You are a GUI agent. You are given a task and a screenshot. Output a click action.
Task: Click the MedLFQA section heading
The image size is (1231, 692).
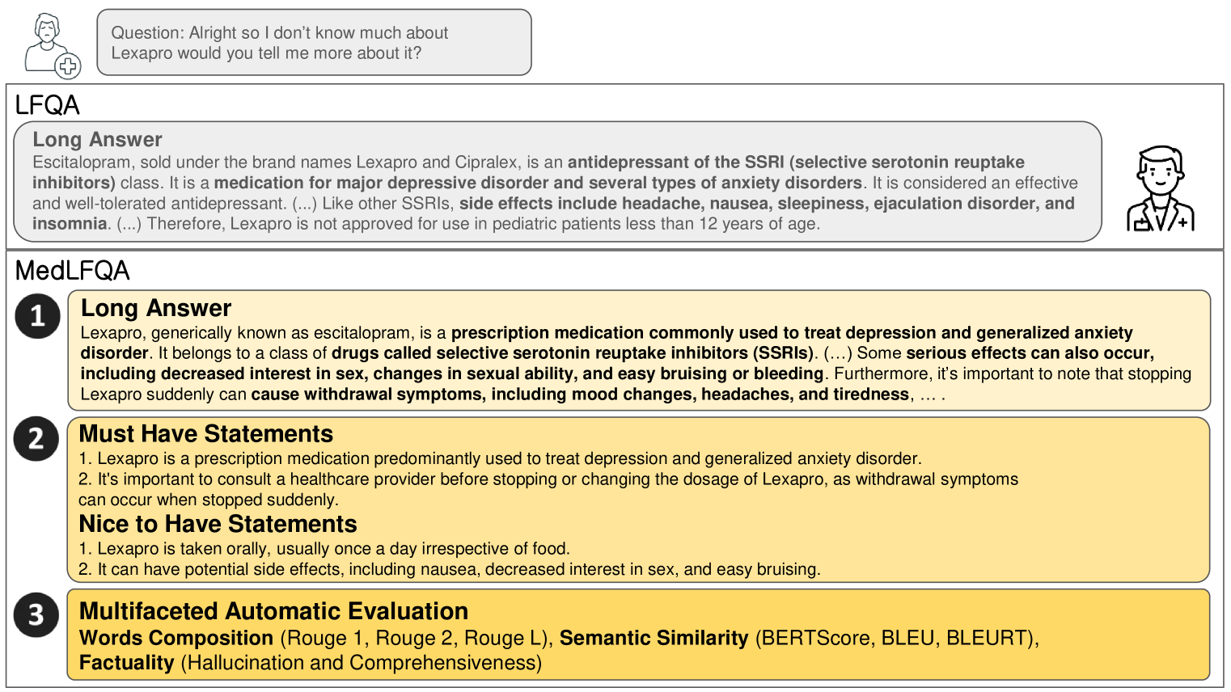[x=73, y=271]
